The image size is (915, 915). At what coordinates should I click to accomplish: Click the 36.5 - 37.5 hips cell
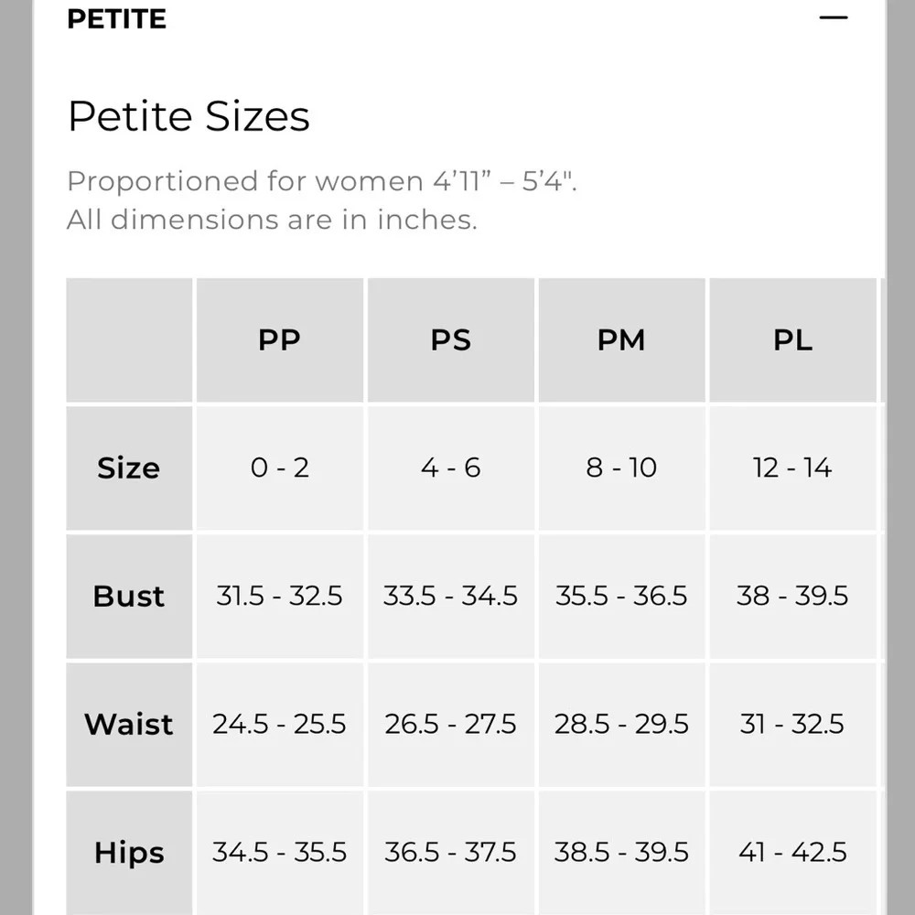click(x=450, y=853)
